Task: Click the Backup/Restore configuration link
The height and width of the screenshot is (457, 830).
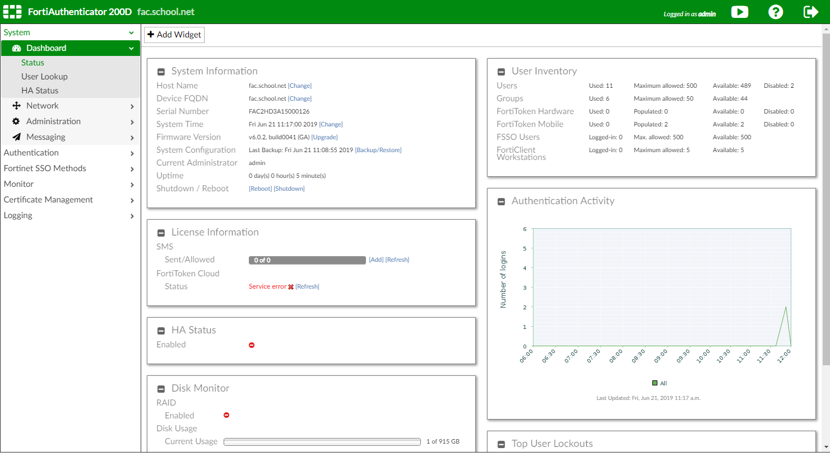Action: pos(378,150)
